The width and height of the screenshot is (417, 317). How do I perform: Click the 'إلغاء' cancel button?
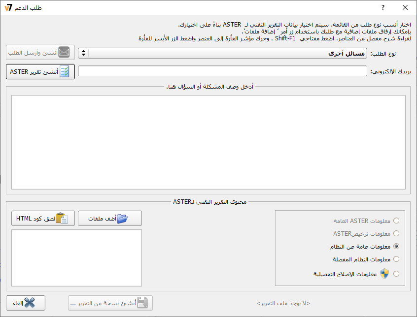[x=26, y=303]
